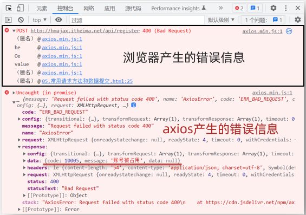
Task: Click the red error count badge
Action: (239, 8)
